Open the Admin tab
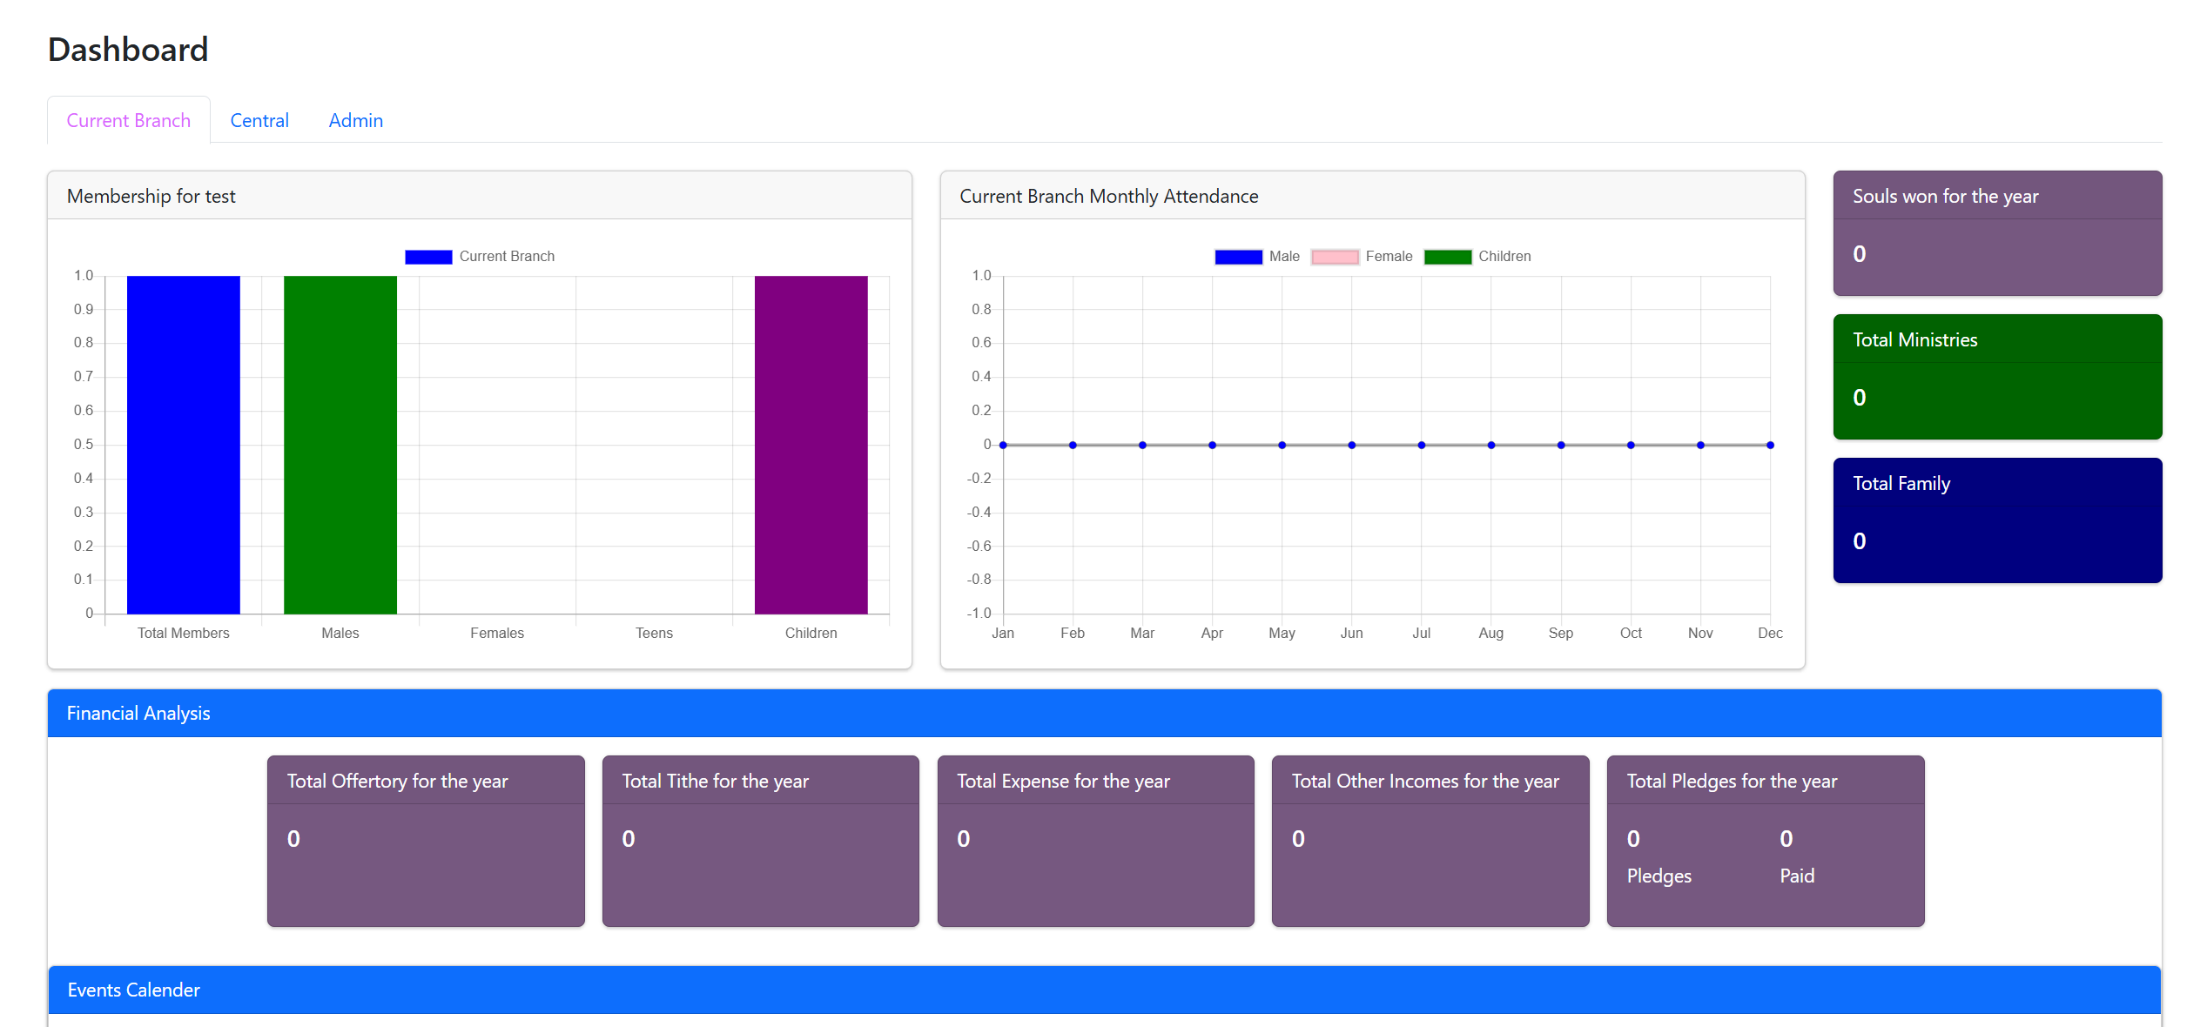2207x1027 pixels. [x=355, y=120]
